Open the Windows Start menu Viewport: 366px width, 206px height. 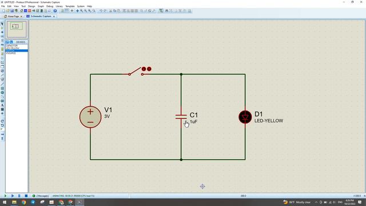pos(5,202)
